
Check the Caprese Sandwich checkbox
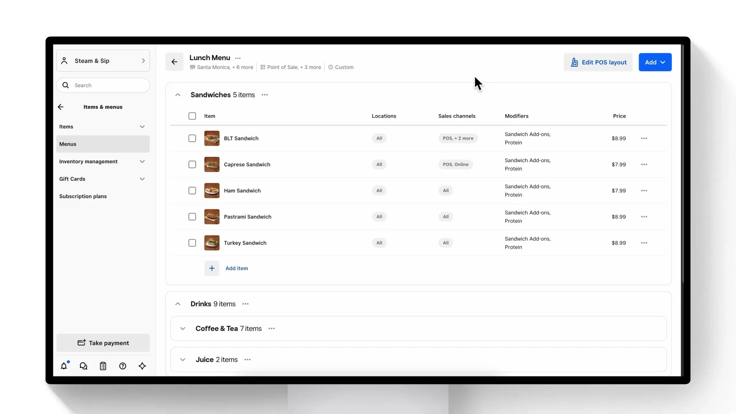192,164
